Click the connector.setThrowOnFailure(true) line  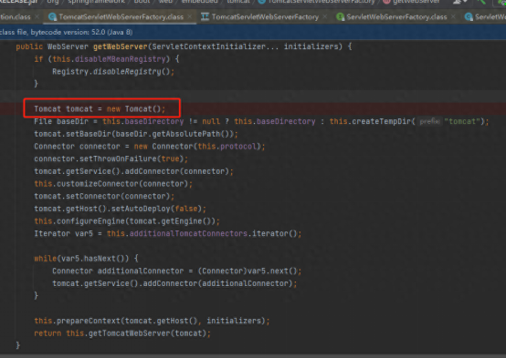(111, 159)
